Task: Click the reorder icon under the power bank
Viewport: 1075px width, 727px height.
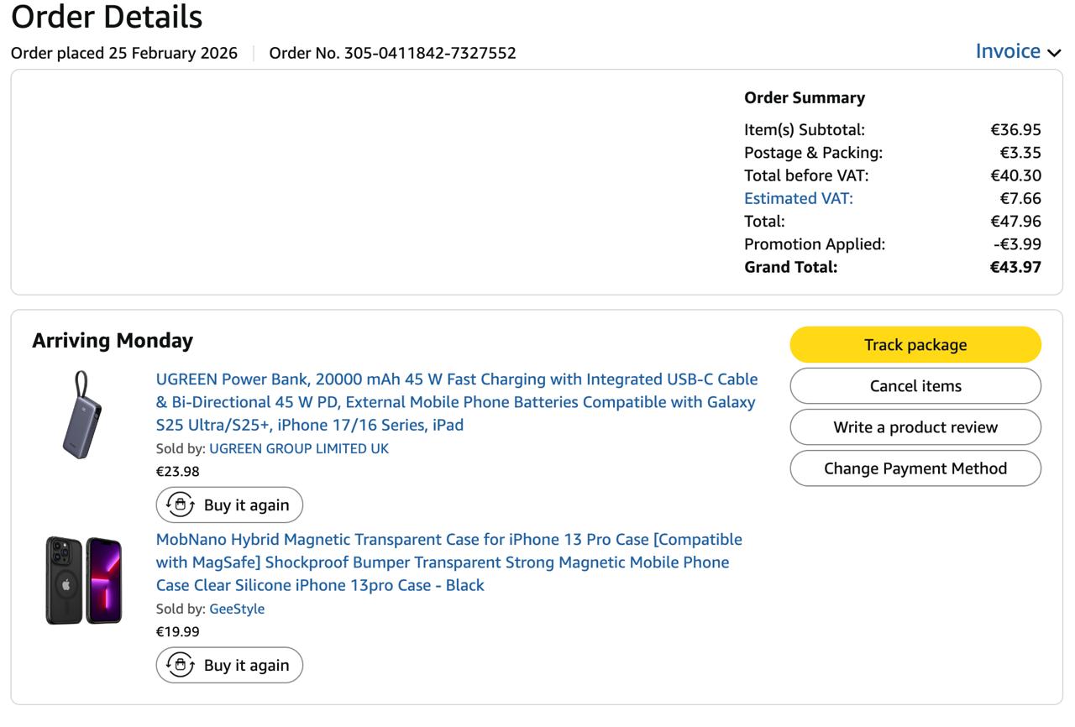Action: pos(180,505)
